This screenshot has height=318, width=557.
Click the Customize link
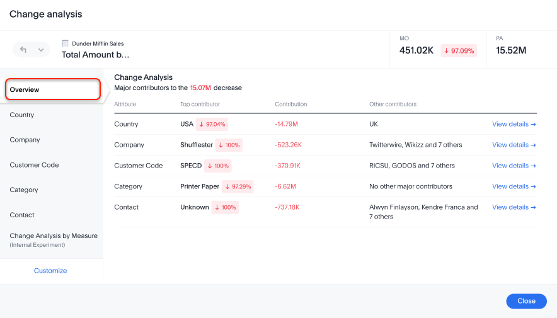click(x=50, y=271)
